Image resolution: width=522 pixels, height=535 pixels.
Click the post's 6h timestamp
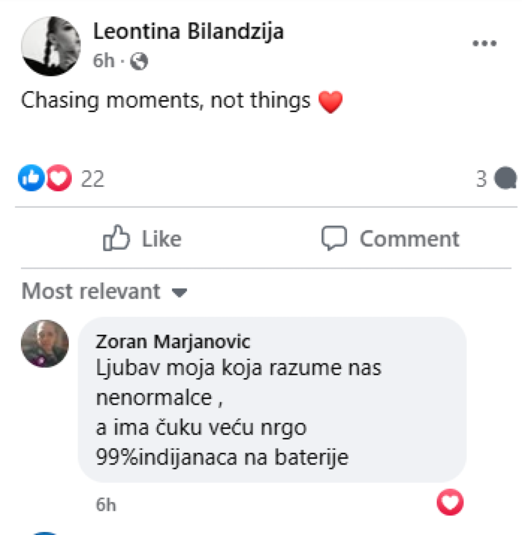(103, 62)
